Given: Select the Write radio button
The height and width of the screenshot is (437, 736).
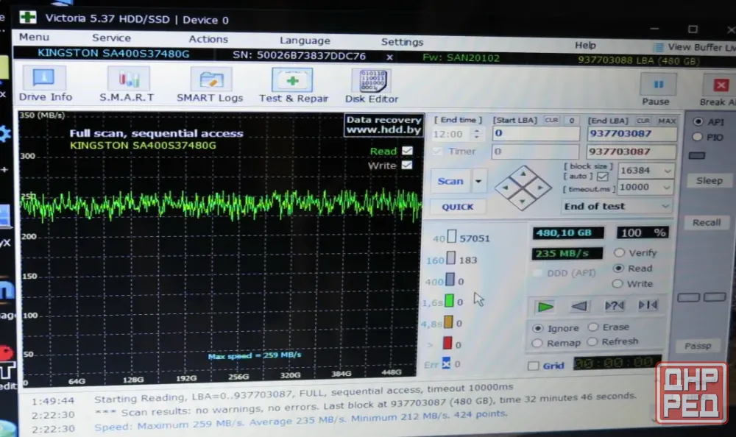Looking at the screenshot, I should pos(618,283).
